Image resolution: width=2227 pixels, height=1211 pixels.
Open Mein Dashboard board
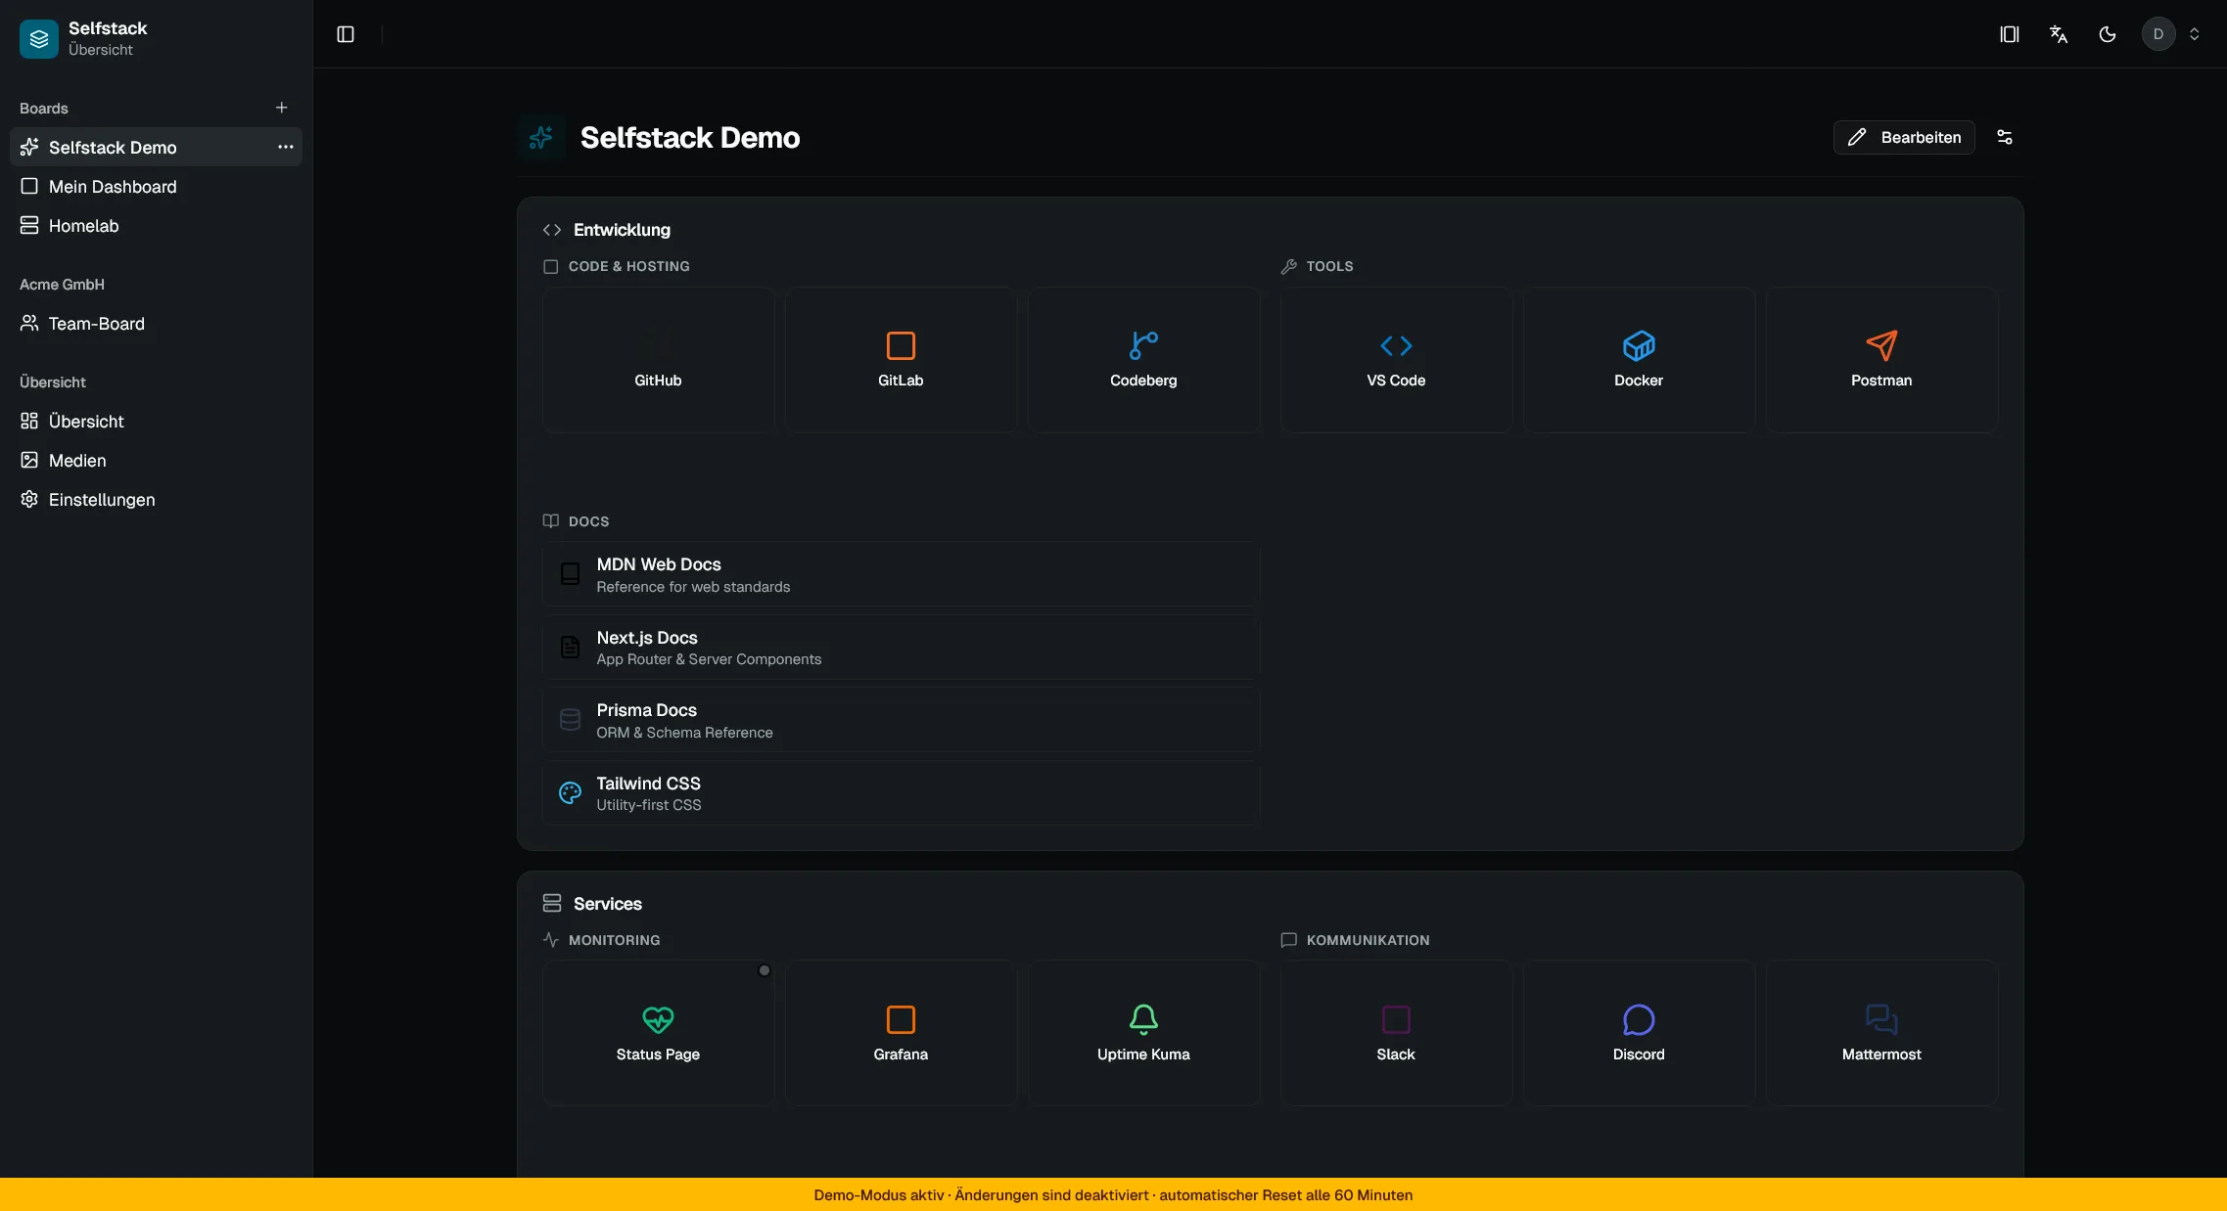[x=156, y=186]
